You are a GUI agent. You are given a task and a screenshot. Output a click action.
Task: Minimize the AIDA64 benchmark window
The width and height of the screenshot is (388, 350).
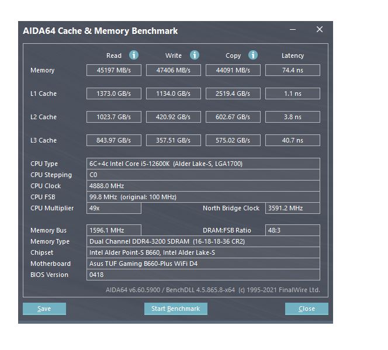[x=293, y=29]
